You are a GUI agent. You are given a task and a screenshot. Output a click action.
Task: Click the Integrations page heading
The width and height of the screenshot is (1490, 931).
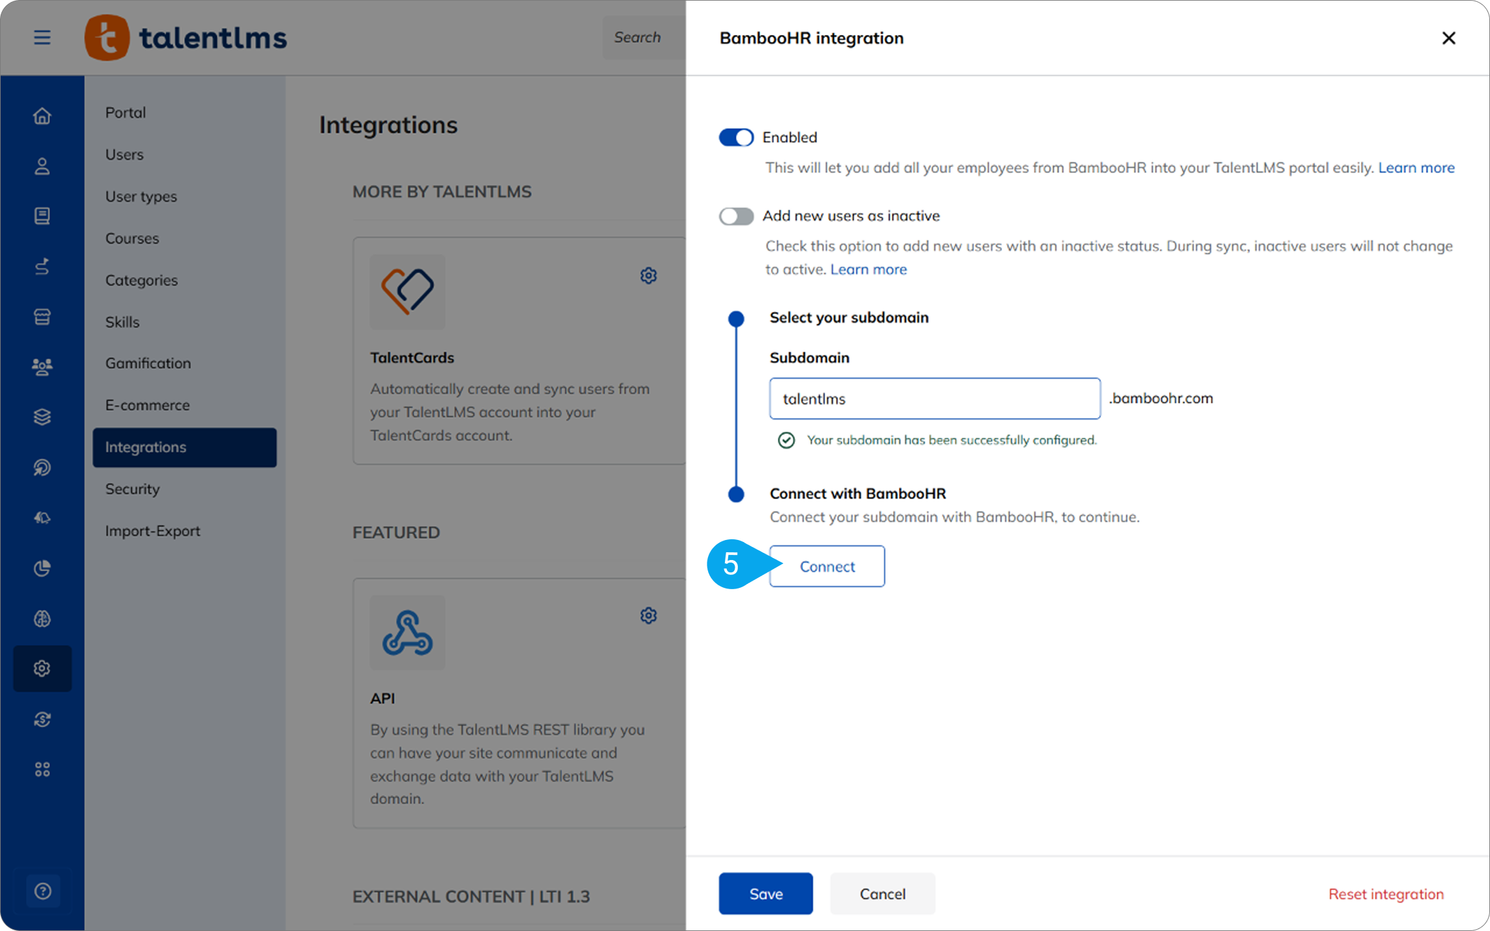pyautogui.click(x=388, y=125)
